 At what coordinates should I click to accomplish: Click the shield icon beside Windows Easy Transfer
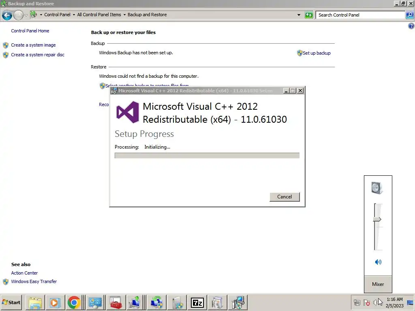coord(6,282)
